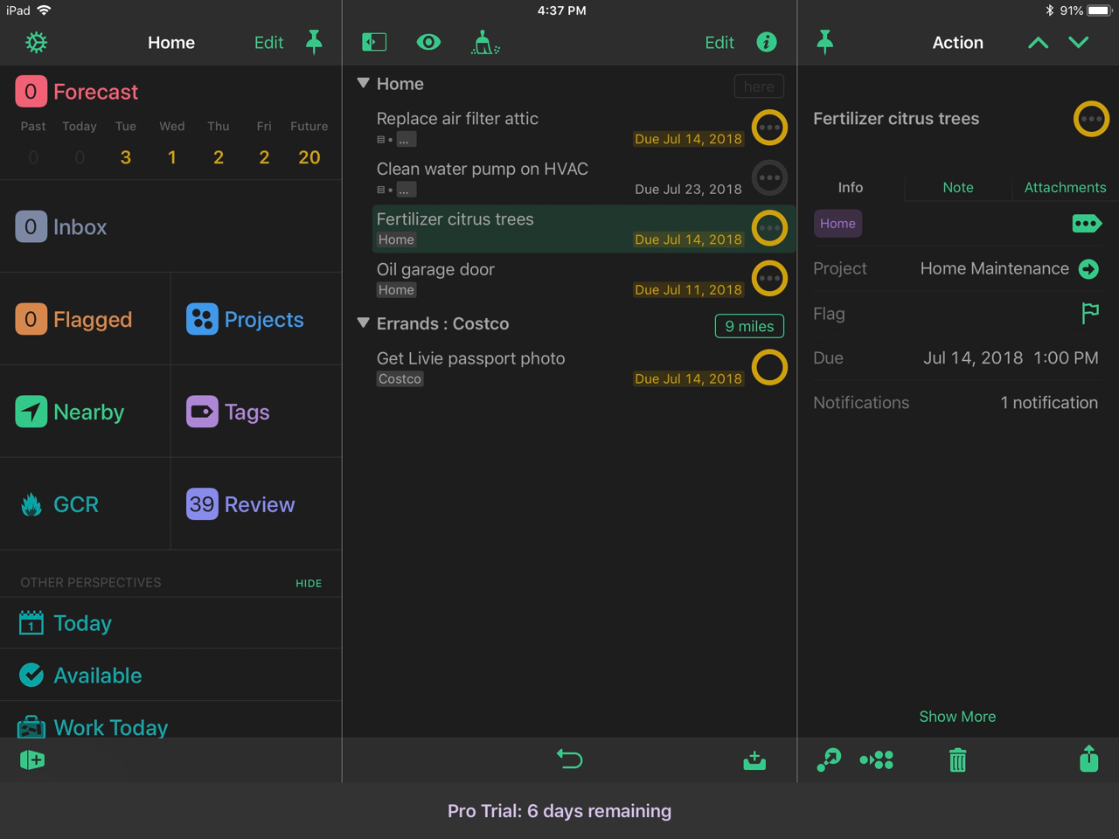Open the Available perspective
The image size is (1119, 839).
[80, 676]
